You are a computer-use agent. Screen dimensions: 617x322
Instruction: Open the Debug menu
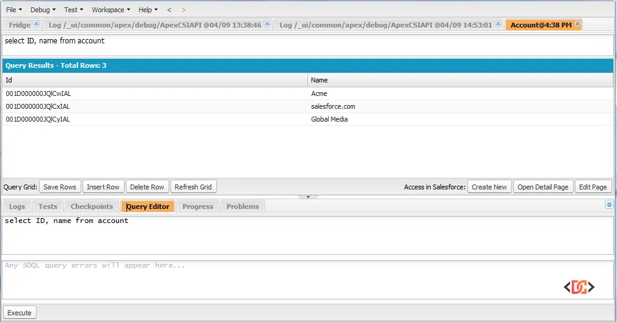43,10
